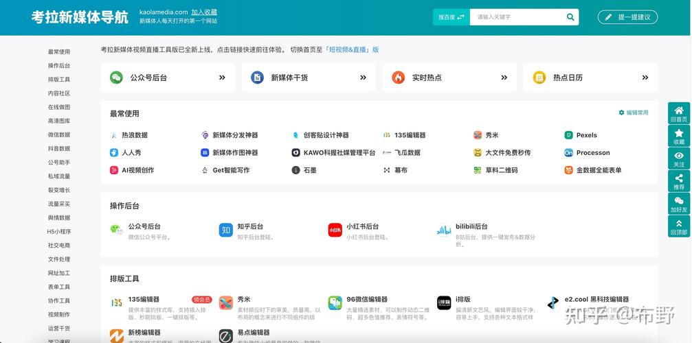Click the 知乎后台 blue 知 icon
Image resolution: width=692 pixels, height=343 pixels.
point(226,230)
